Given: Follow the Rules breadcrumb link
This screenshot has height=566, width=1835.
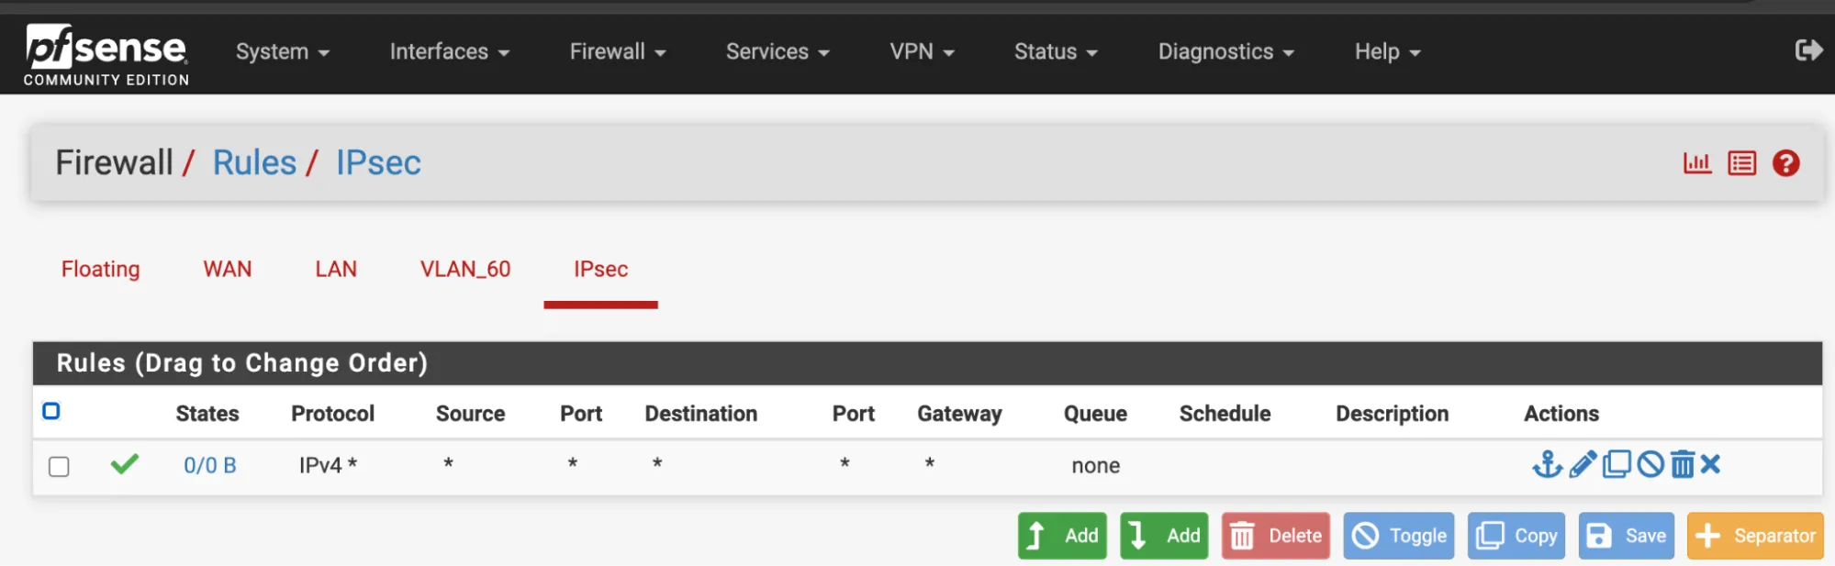Looking at the screenshot, I should point(253,162).
